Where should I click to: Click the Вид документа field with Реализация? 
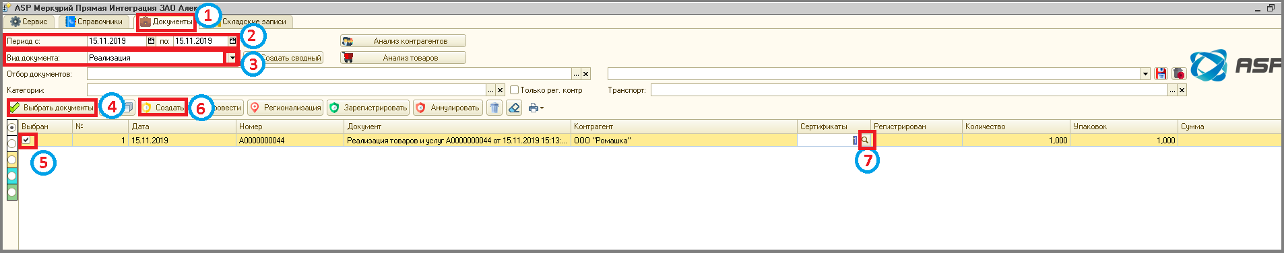pyautogui.click(x=156, y=58)
